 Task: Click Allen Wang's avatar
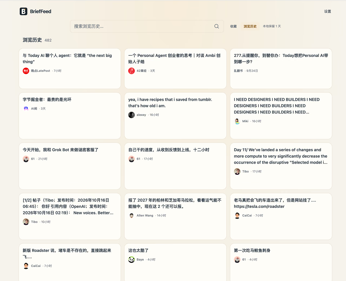[131, 215]
